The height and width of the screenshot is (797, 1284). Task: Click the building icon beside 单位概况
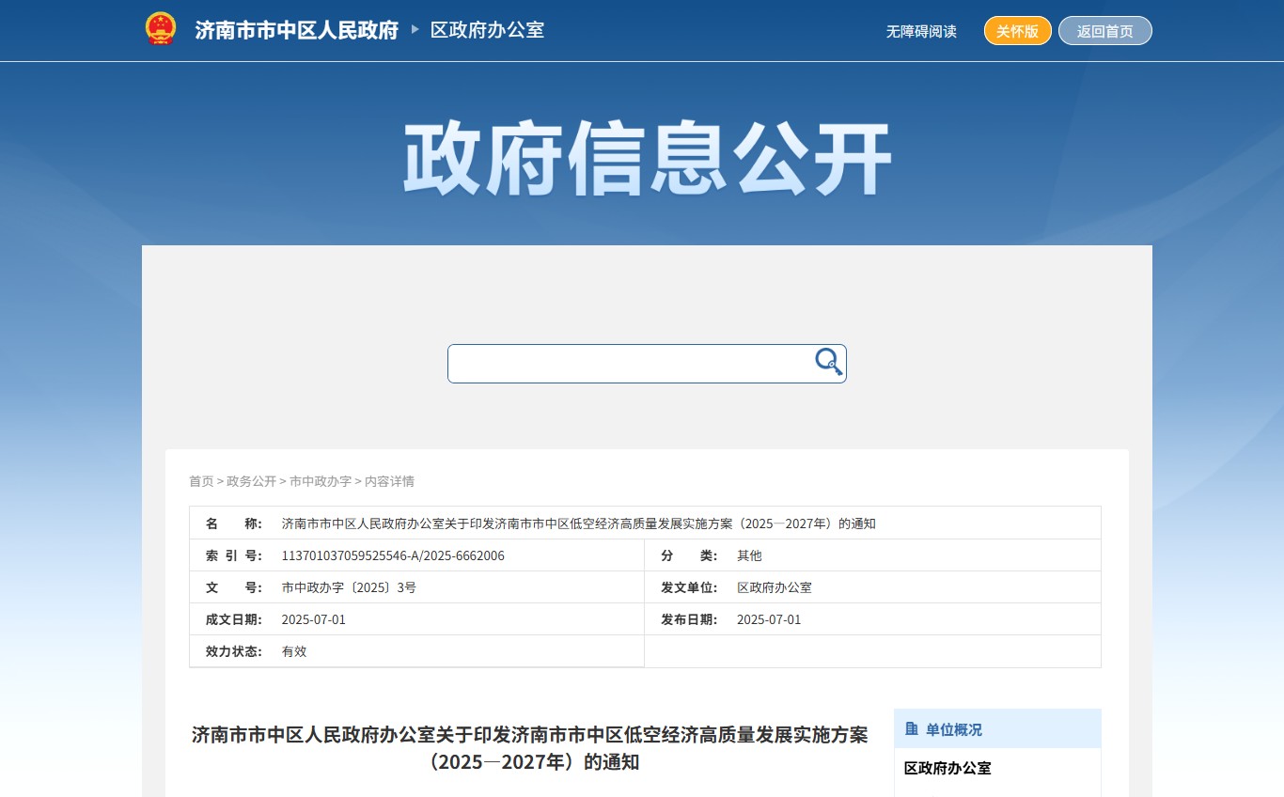pyautogui.click(x=911, y=729)
